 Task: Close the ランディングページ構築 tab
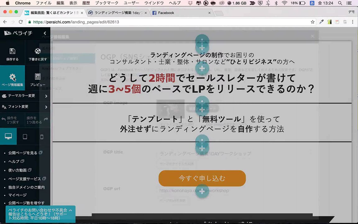pos(146,13)
